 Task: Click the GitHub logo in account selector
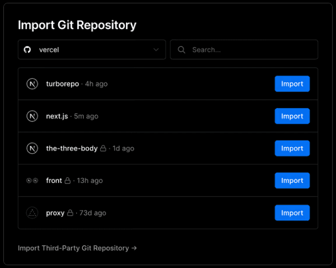27,50
